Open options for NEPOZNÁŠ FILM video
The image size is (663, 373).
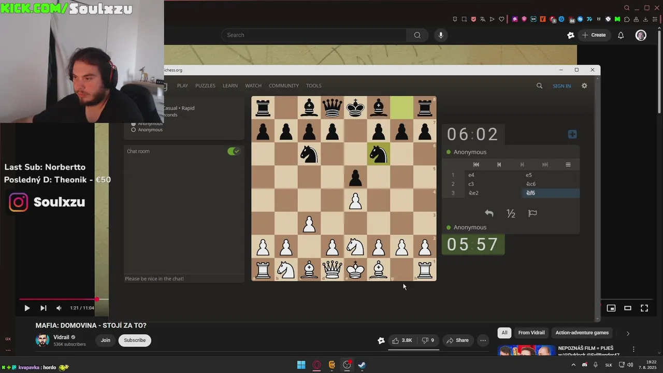pyautogui.click(x=633, y=349)
